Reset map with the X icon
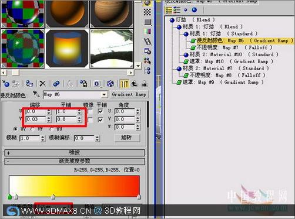Screen dimensions: 295x219 pos(42,84)
